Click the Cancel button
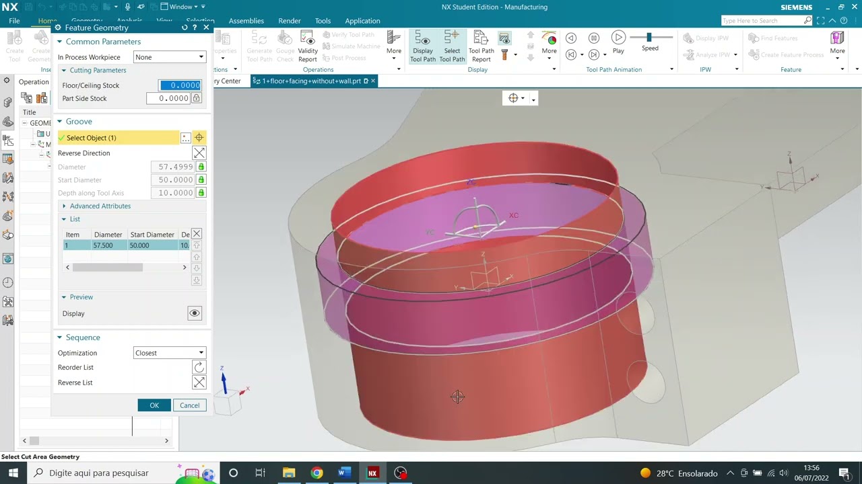Viewport: 862px width, 484px height. click(189, 405)
